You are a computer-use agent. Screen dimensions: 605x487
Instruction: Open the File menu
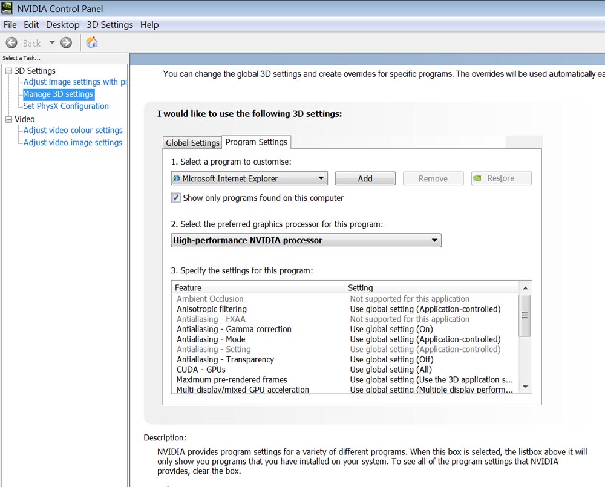(10, 25)
